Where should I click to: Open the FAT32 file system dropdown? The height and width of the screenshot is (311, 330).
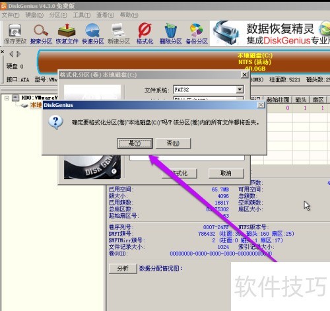coord(240,90)
